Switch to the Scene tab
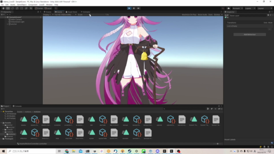The height and width of the screenshot is (154, 274). pyautogui.click(x=48, y=12)
